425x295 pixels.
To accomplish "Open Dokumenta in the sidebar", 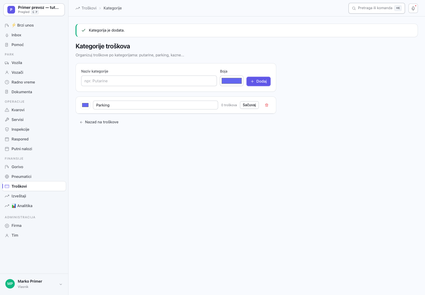I will pyautogui.click(x=34, y=92).
